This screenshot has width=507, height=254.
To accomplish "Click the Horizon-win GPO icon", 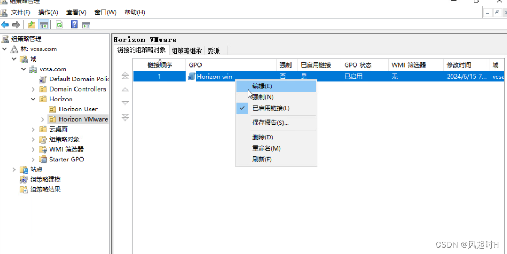I will [x=191, y=77].
